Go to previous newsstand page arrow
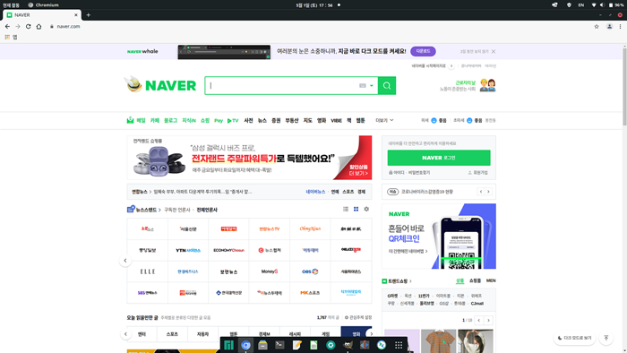 coord(125,261)
